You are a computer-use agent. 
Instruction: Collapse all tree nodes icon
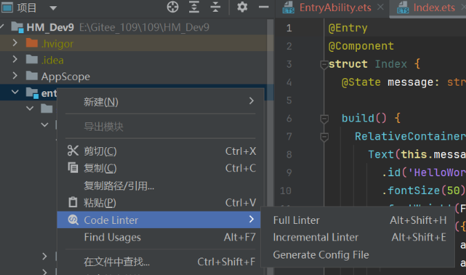pos(215,7)
